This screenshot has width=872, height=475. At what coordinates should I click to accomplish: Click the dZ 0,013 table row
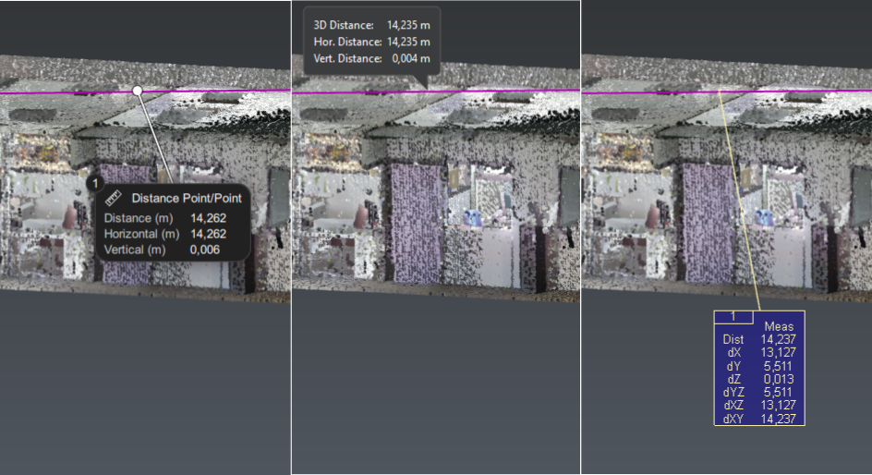[758, 379]
